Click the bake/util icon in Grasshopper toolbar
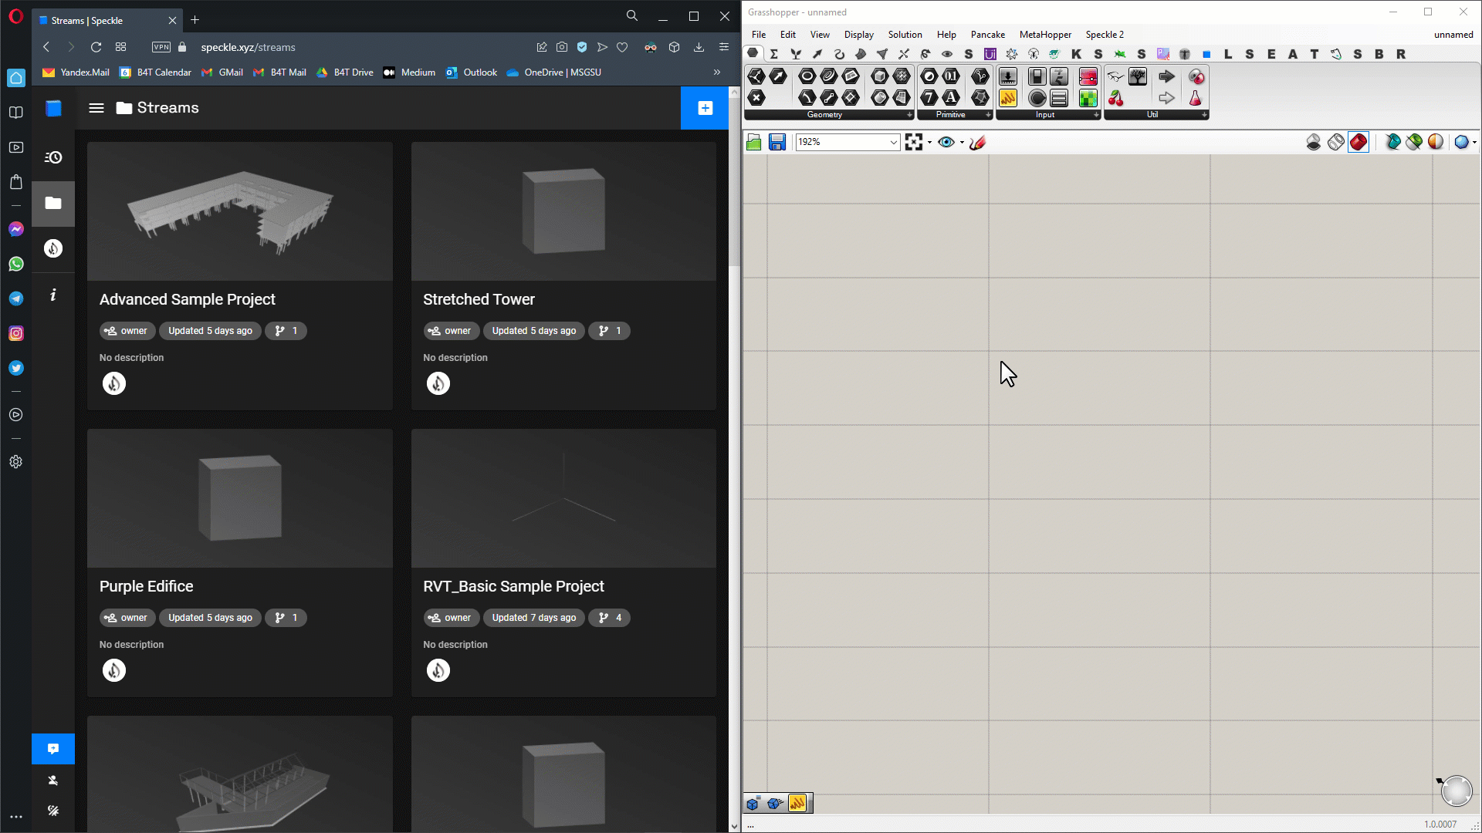1482x833 pixels. pos(1115,98)
